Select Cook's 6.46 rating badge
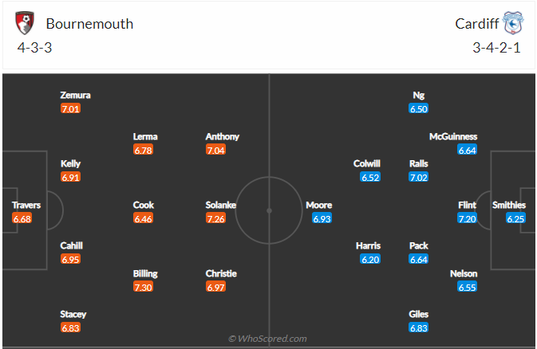Viewport: 537px width, 349px height. (x=144, y=218)
